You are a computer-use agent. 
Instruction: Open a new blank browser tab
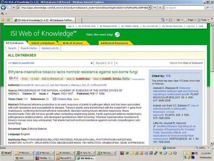click(x=79, y=20)
